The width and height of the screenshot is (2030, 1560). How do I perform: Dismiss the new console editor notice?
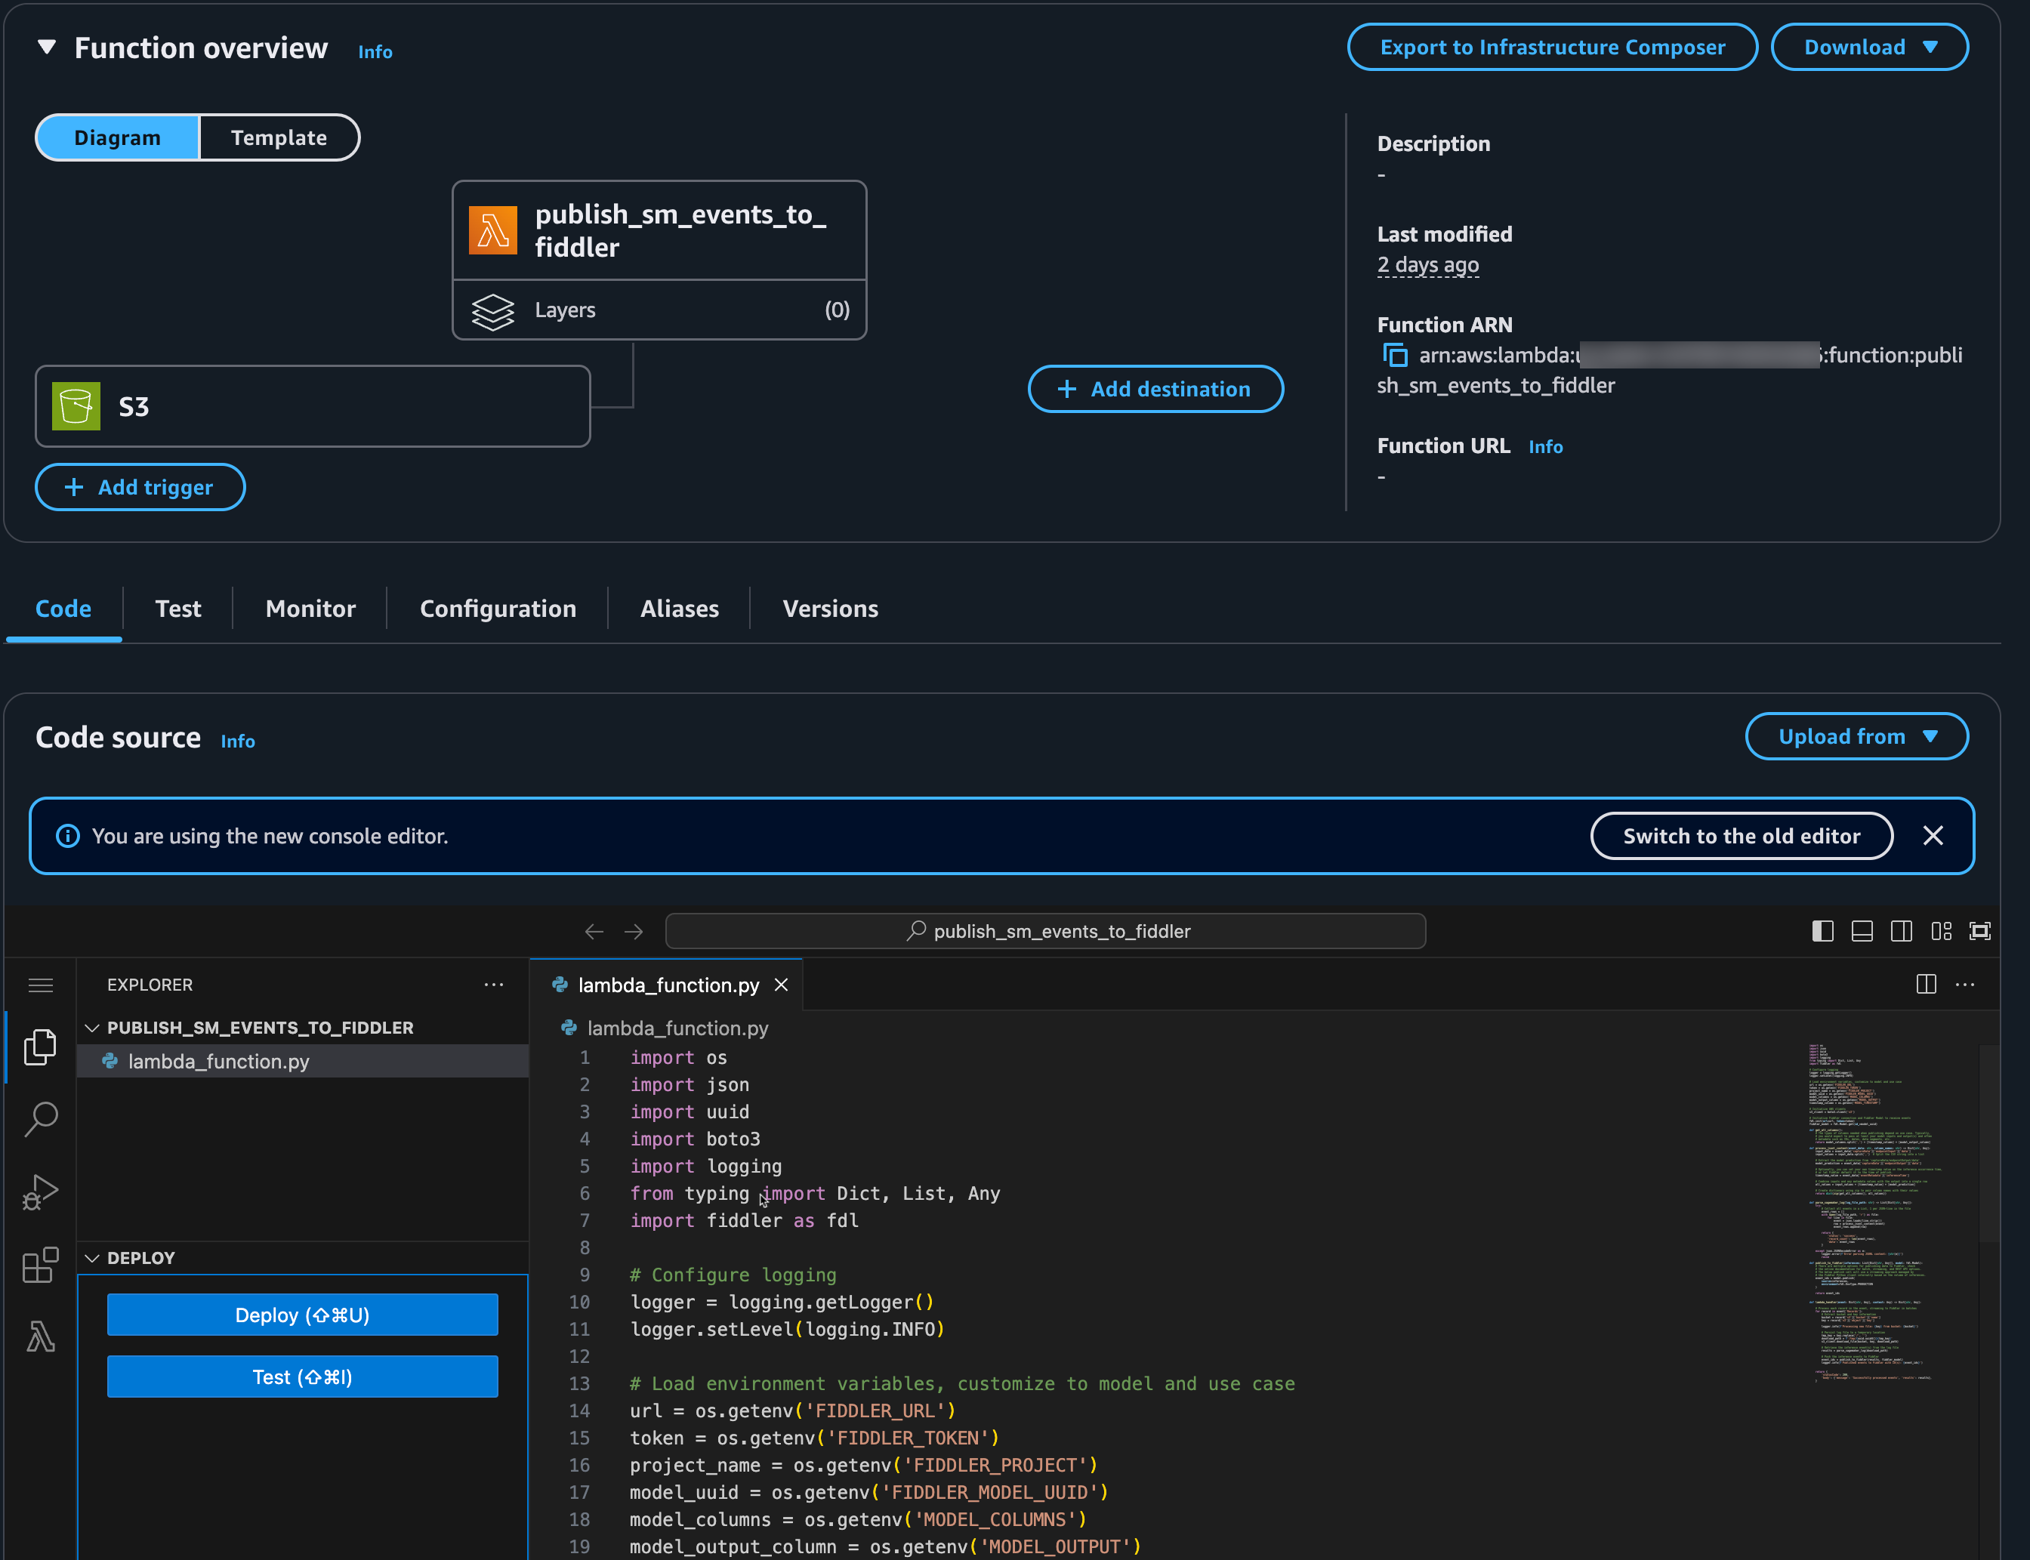click(x=1933, y=835)
